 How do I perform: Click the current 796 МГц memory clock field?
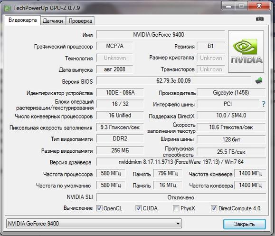168,173
